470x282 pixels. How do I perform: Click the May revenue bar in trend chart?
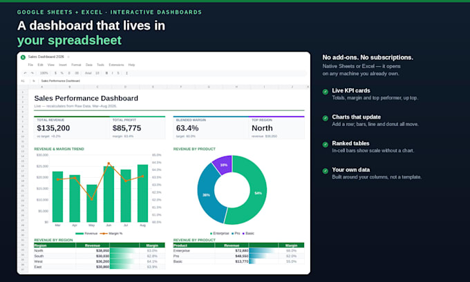(92, 203)
